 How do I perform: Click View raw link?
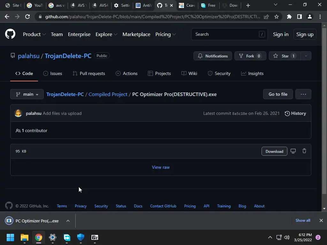(161, 167)
